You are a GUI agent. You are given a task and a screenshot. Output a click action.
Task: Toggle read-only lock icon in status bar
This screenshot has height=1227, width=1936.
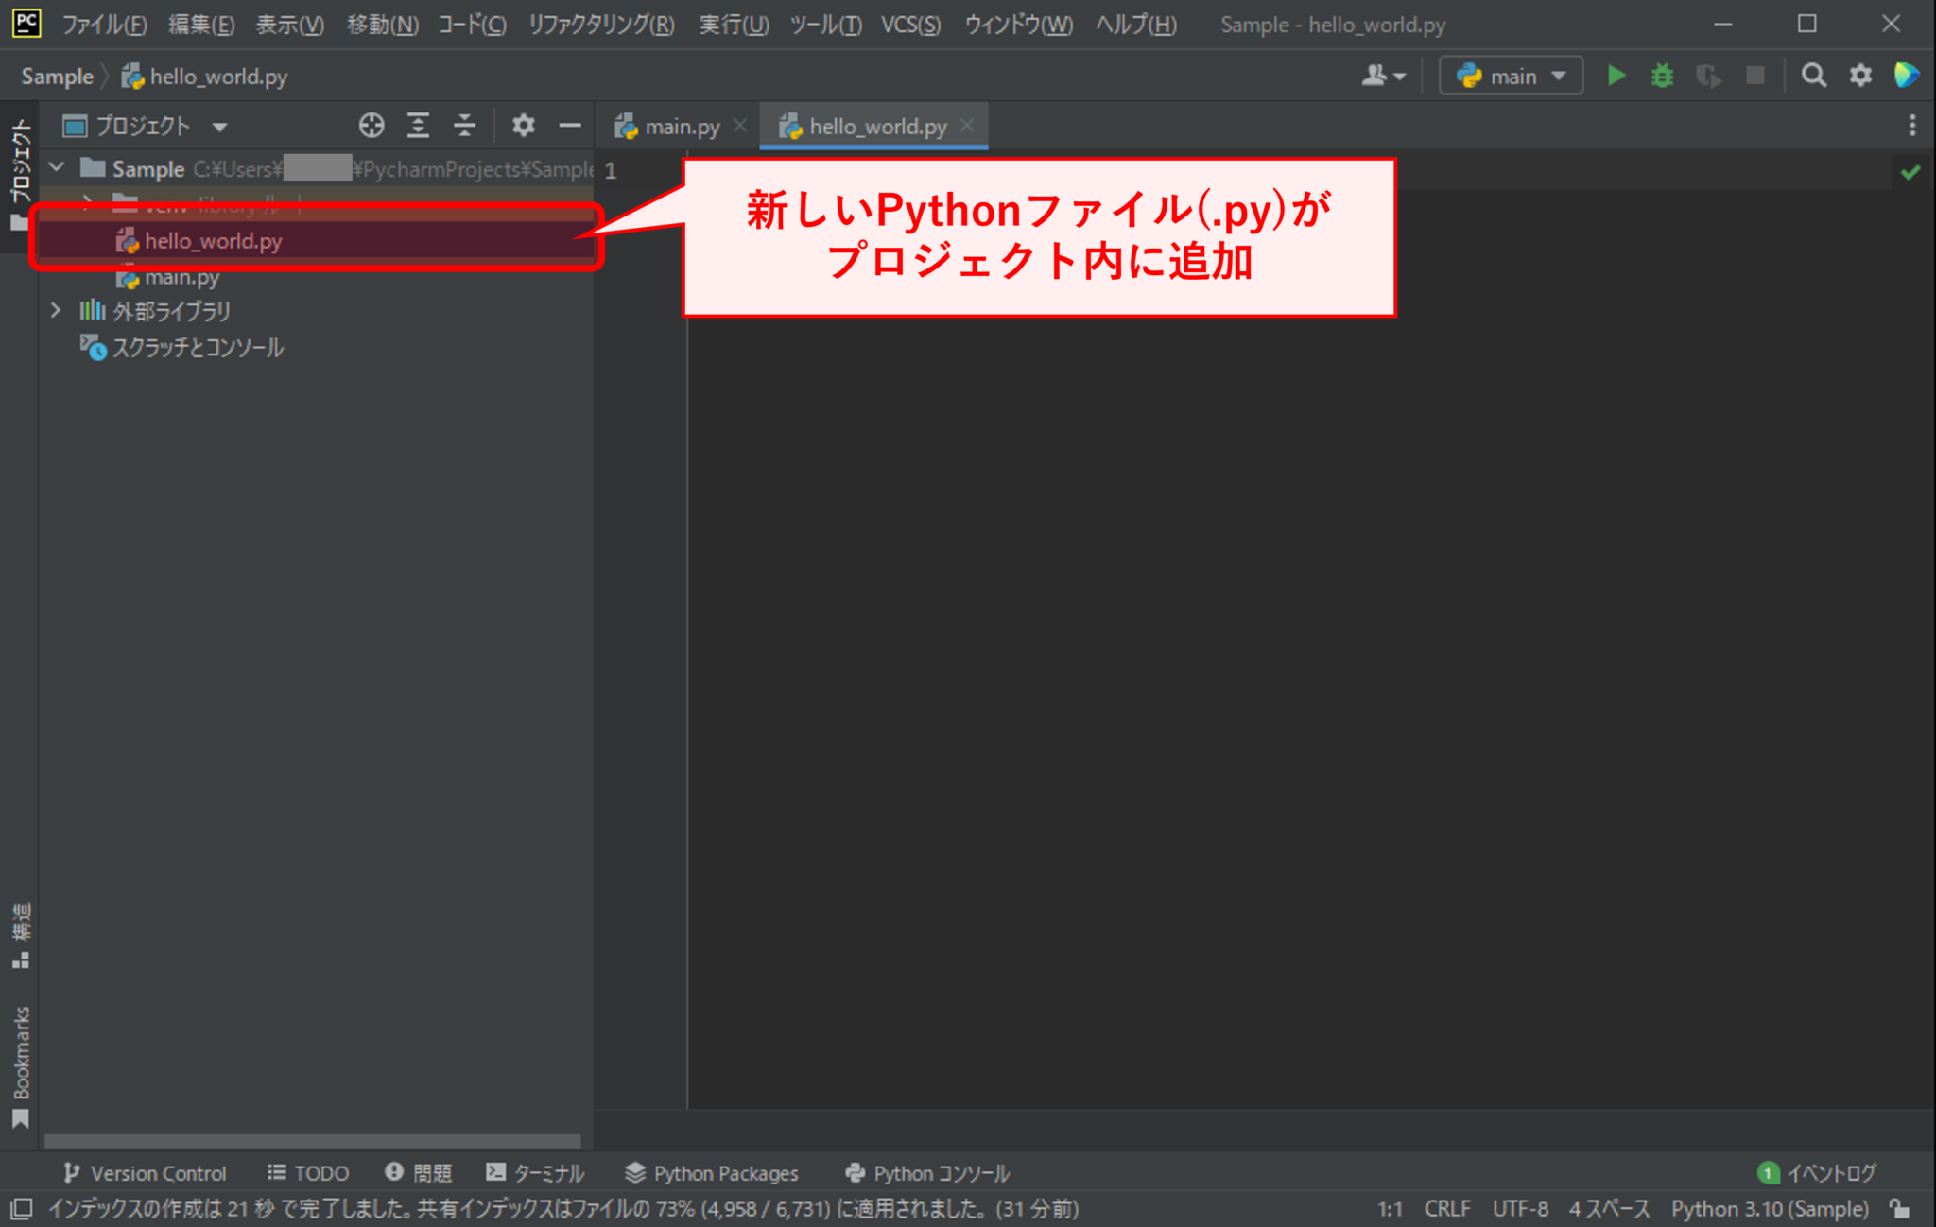click(1900, 1209)
